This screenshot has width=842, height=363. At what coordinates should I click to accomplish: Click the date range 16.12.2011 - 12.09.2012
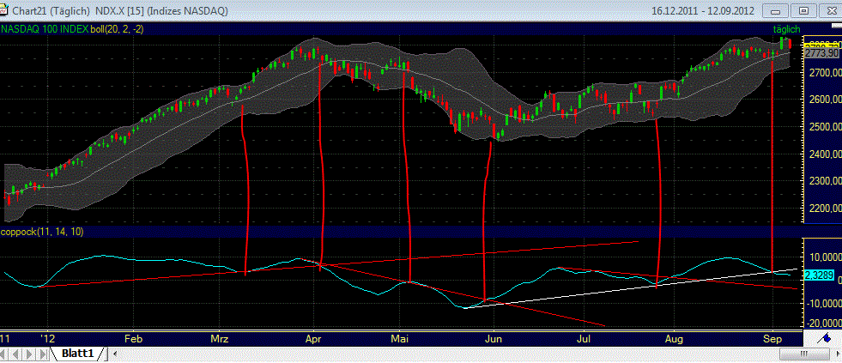703,11
